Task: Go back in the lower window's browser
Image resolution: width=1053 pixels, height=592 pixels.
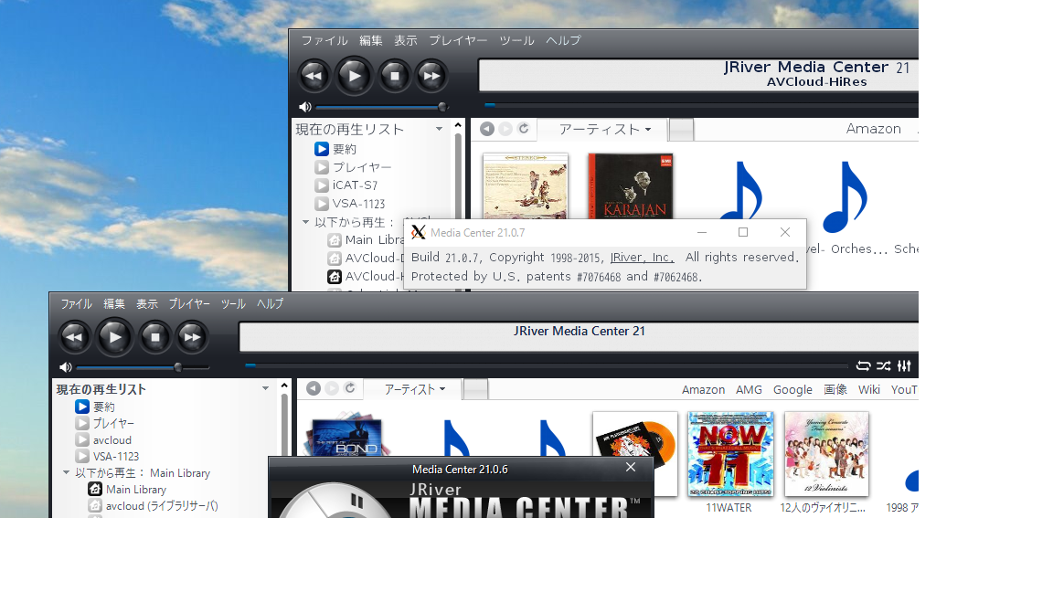Action: pos(313,388)
